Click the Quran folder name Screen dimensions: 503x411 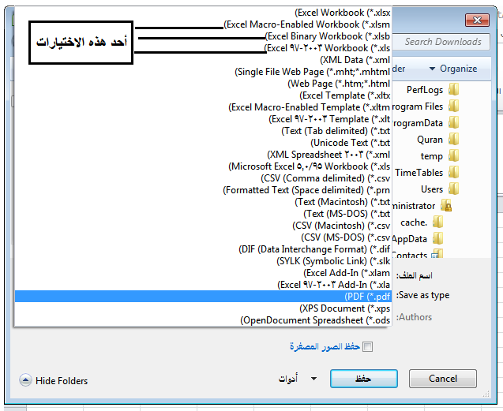point(430,140)
